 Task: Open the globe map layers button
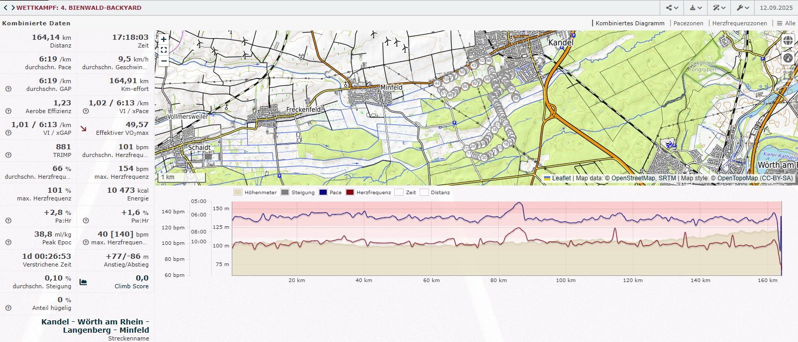coord(788,40)
